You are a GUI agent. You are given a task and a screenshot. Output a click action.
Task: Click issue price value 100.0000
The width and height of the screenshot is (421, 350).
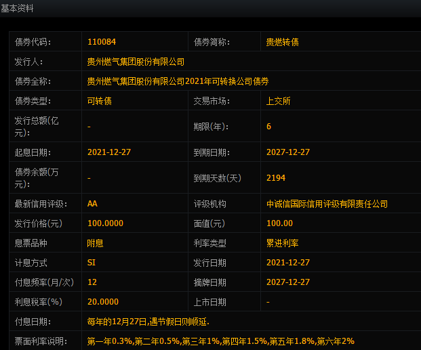tap(105, 223)
